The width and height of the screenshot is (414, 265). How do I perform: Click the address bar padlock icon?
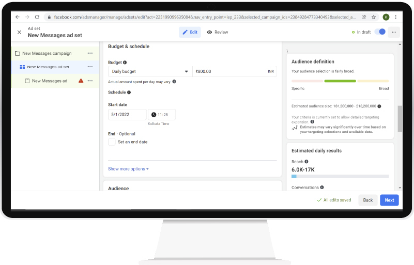tap(49, 17)
